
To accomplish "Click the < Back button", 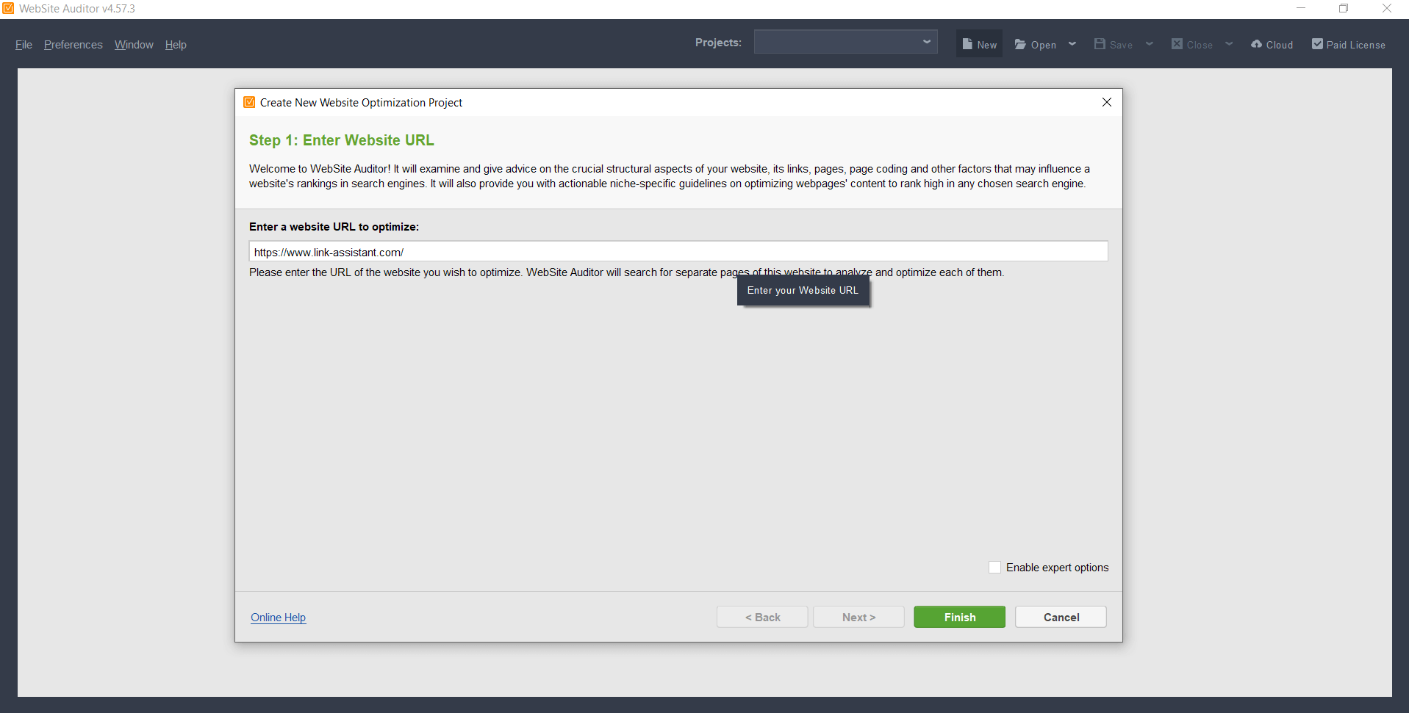I will [x=762, y=617].
